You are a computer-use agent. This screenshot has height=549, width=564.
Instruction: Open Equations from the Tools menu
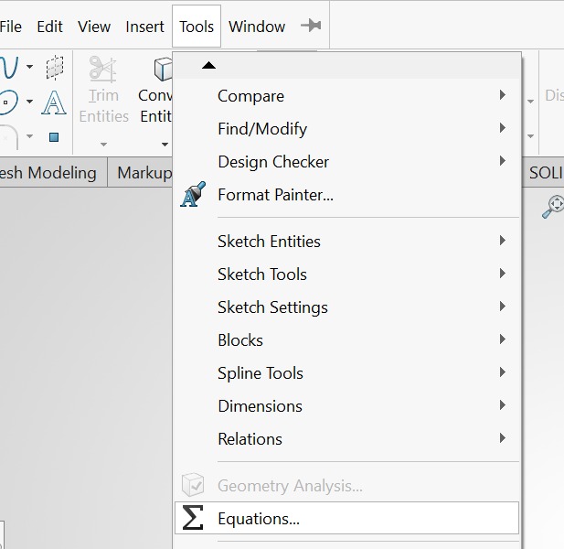point(346,518)
